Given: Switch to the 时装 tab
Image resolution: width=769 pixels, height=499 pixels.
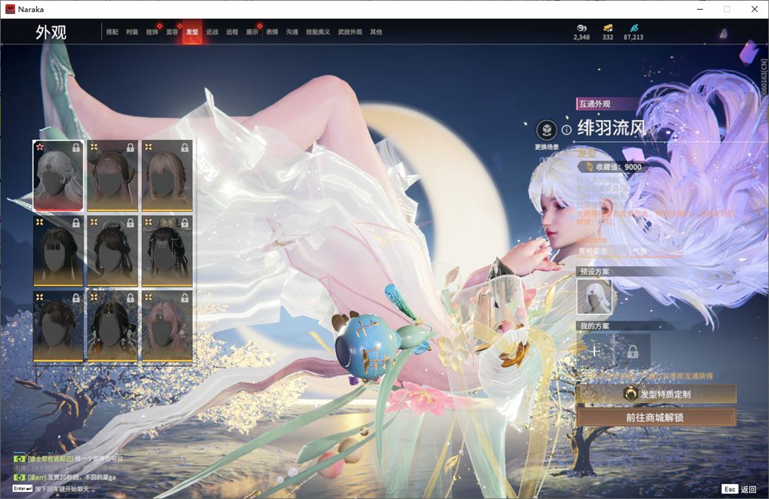Looking at the screenshot, I should [132, 32].
